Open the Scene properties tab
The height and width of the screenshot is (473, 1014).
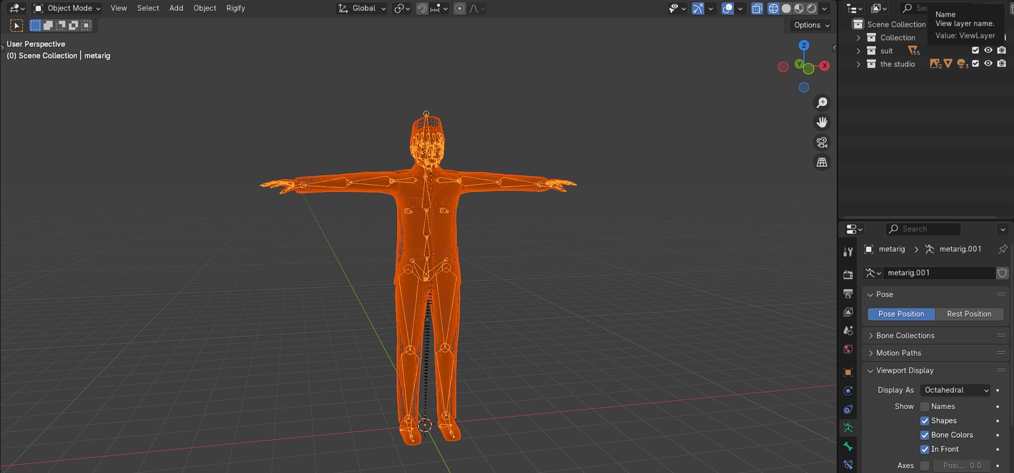(x=848, y=330)
